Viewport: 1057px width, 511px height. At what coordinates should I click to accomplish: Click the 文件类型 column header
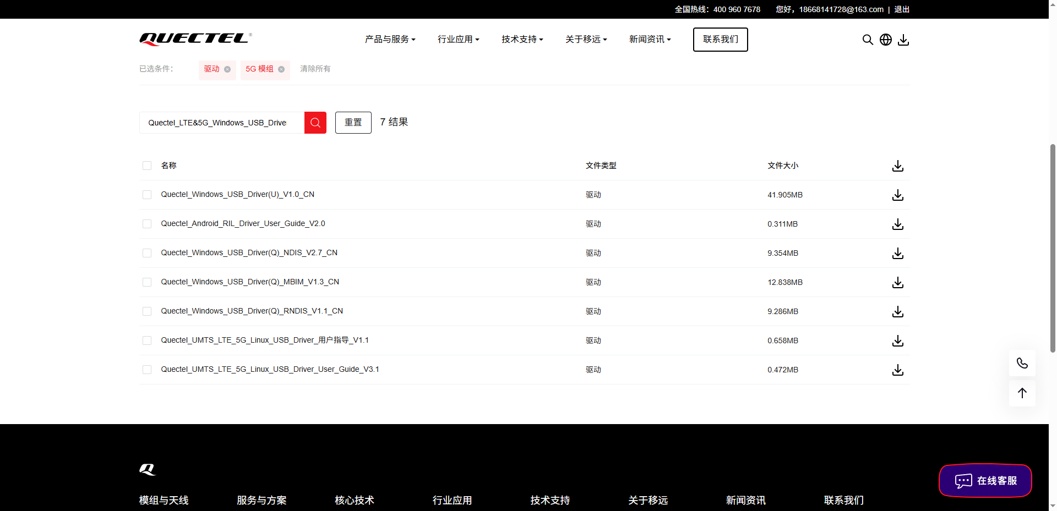[x=601, y=166]
